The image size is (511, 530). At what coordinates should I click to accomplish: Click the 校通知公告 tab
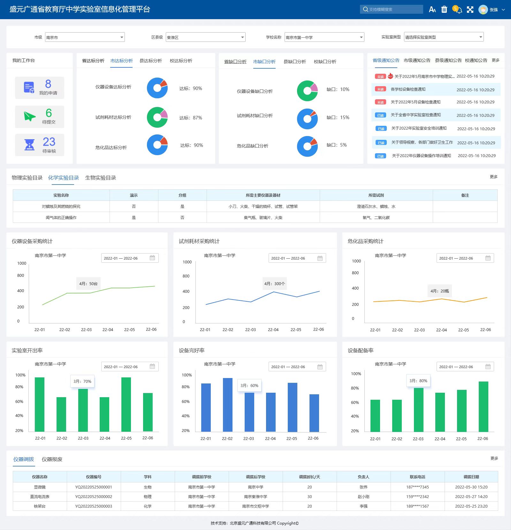[476, 60]
